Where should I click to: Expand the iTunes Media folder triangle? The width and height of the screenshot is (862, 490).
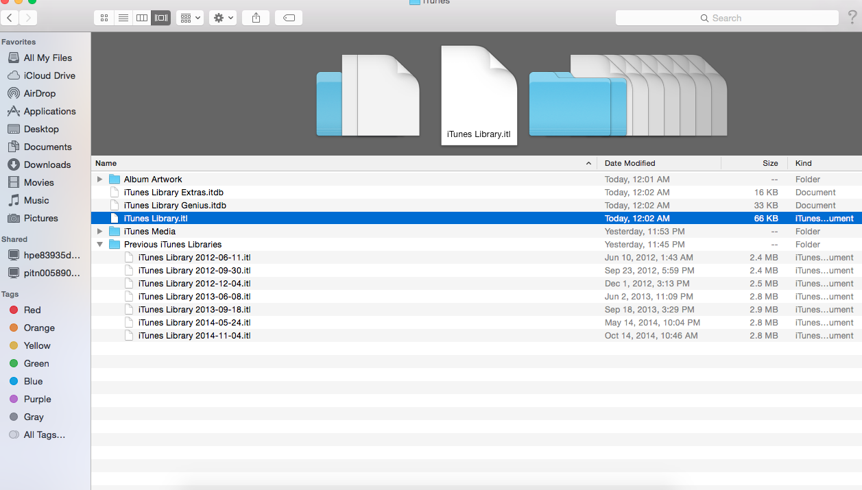coord(99,231)
